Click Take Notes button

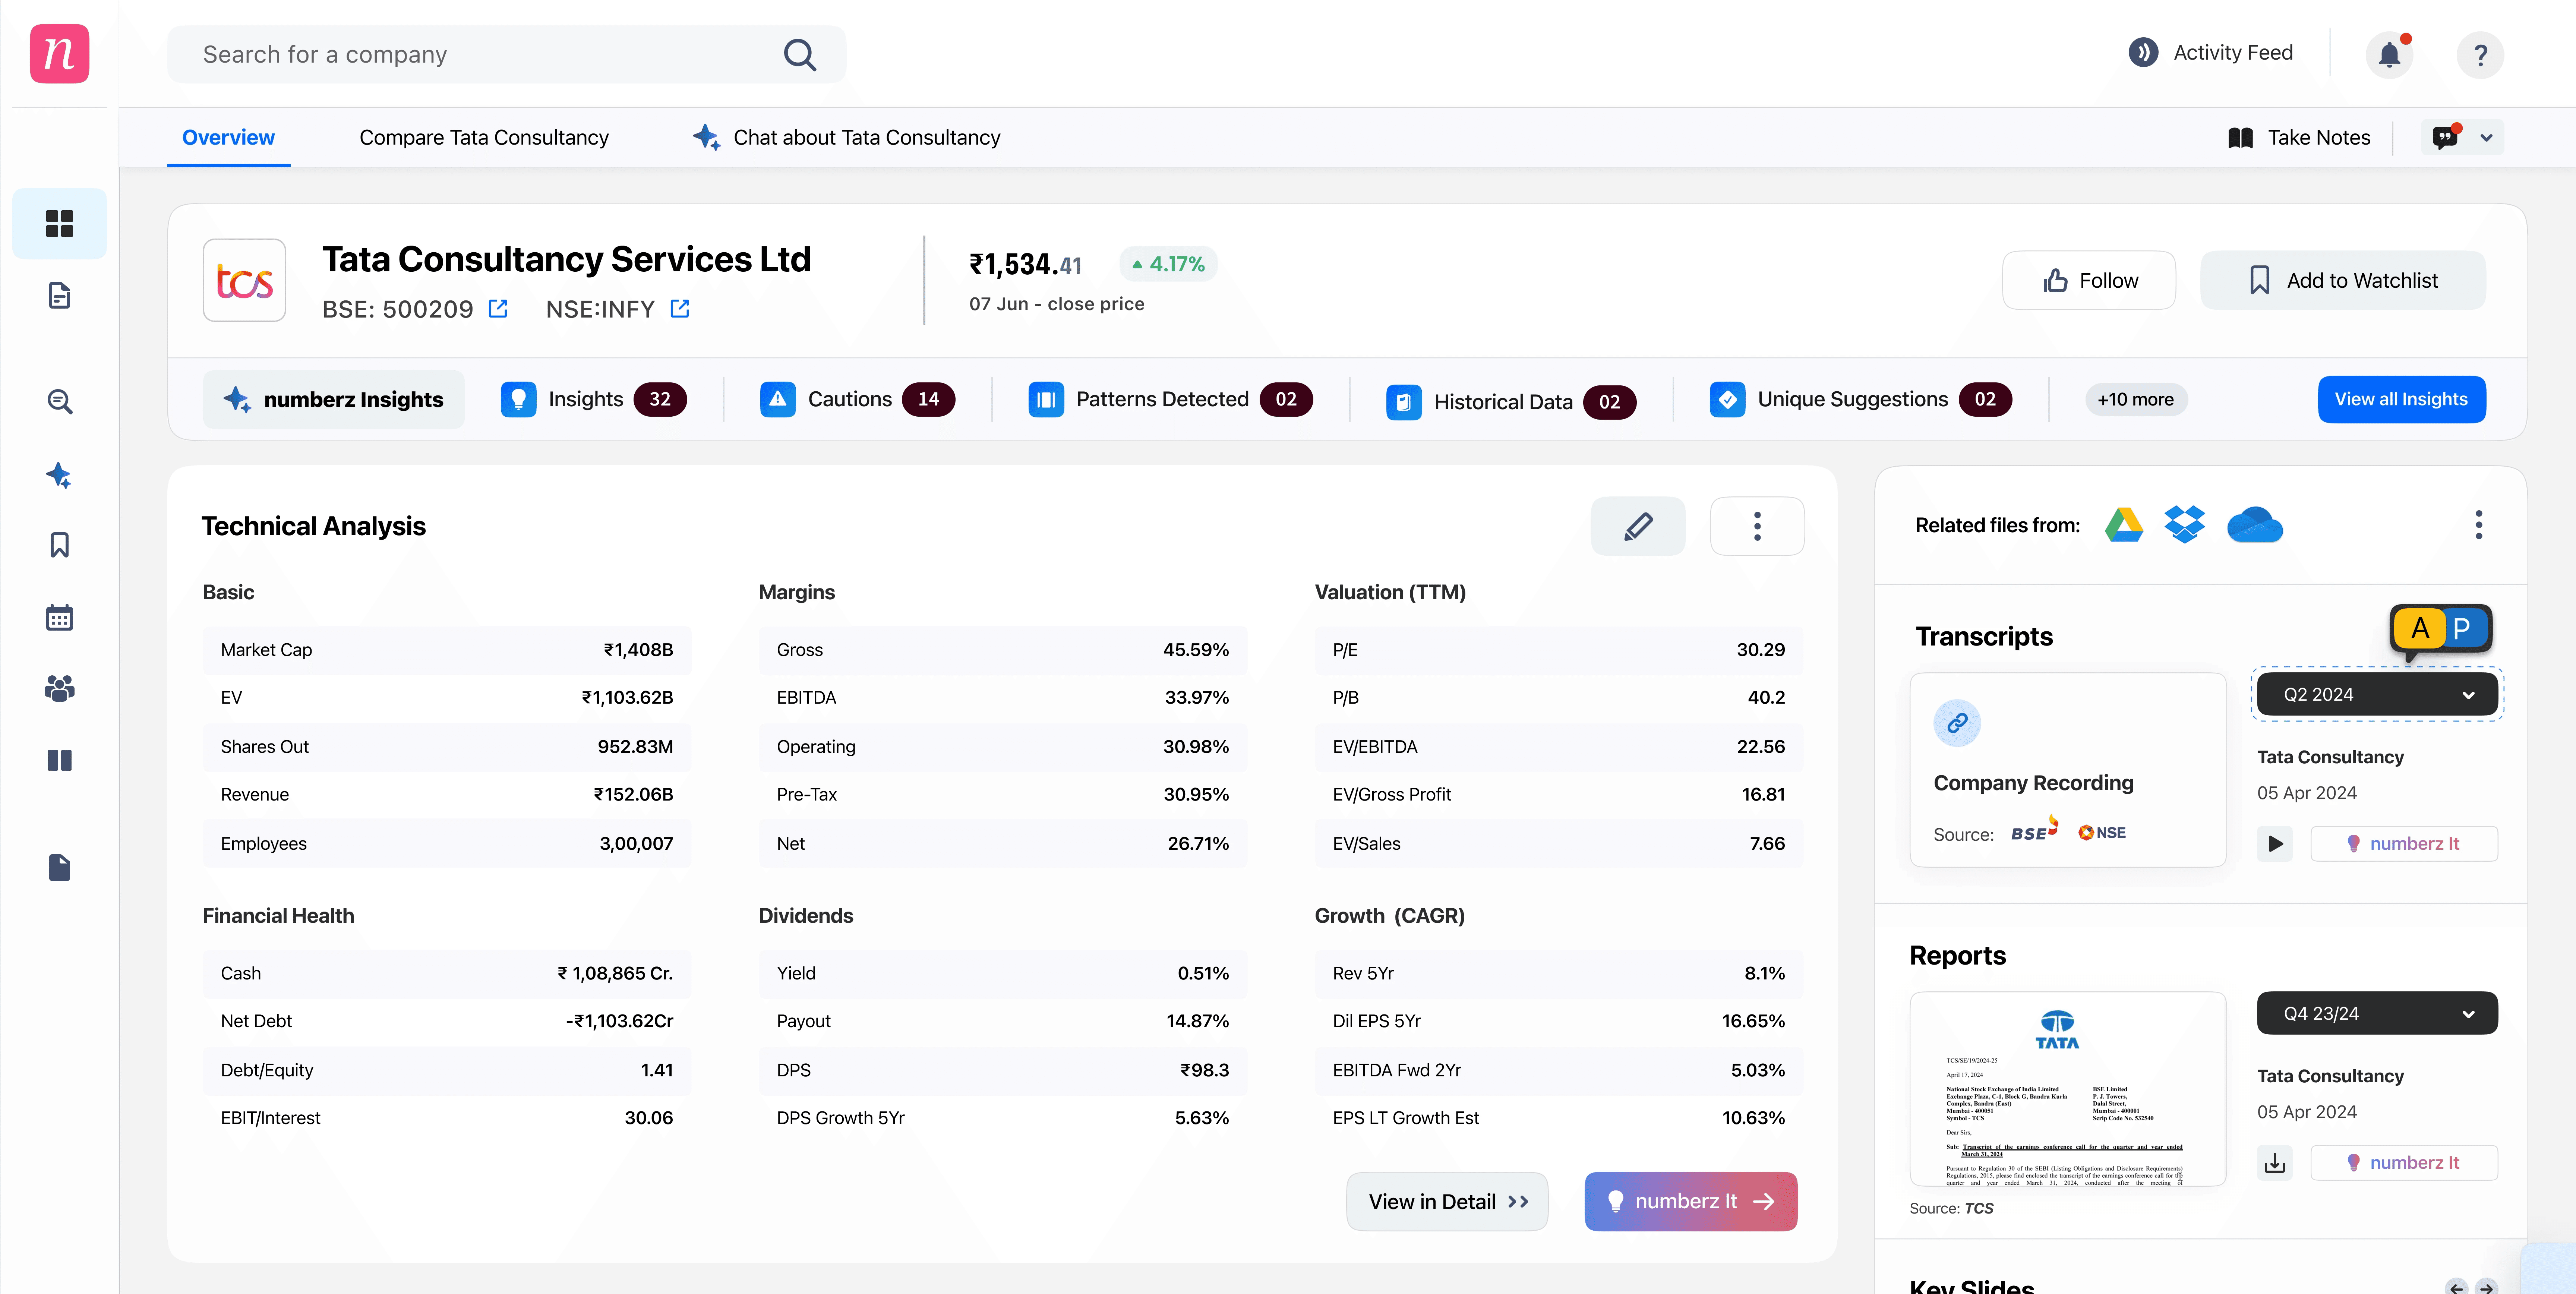[x=2299, y=137]
